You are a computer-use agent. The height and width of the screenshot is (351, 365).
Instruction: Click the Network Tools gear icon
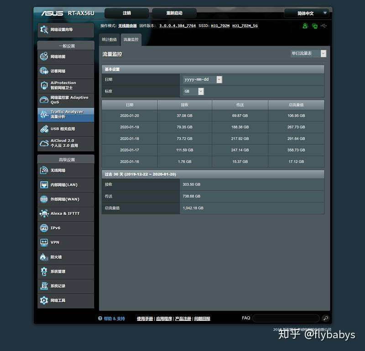[44, 300]
